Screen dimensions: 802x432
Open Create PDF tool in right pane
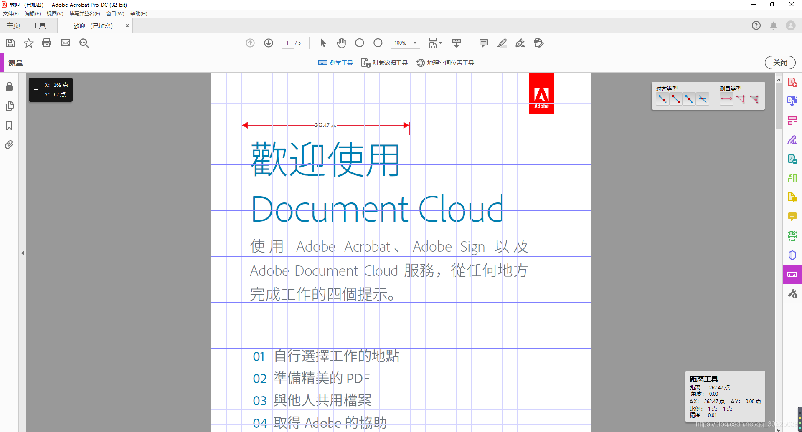point(792,82)
